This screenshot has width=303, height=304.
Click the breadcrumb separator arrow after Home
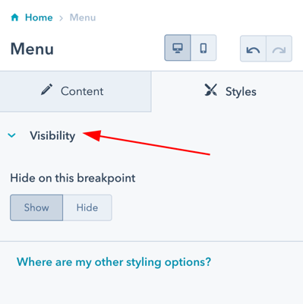(x=61, y=18)
